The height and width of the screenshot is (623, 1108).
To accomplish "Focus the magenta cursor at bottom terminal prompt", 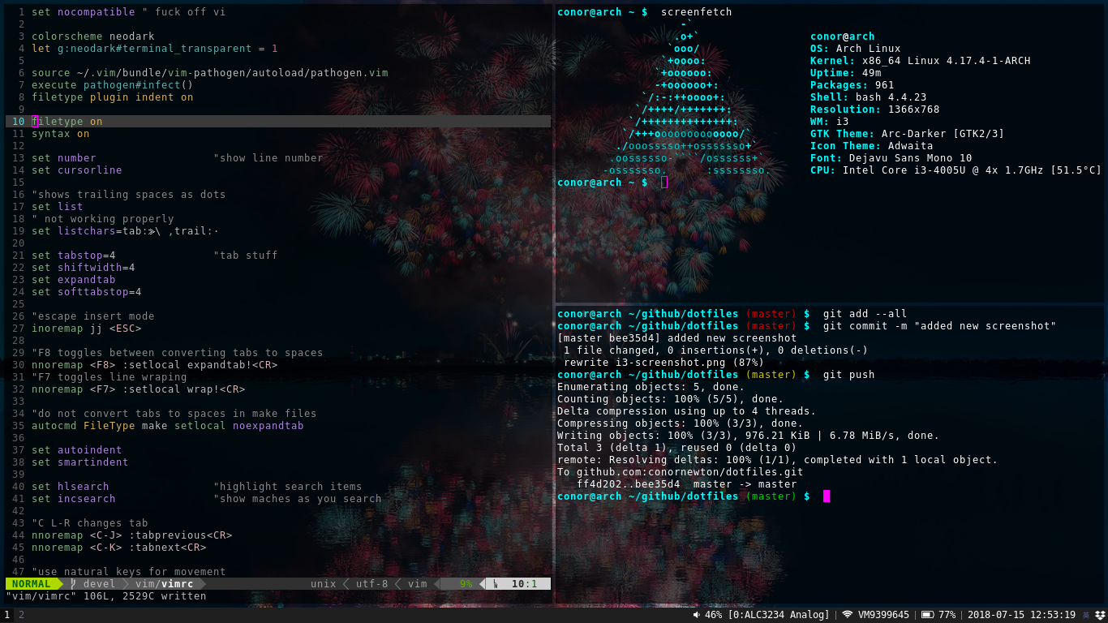I will click(x=827, y=496).
